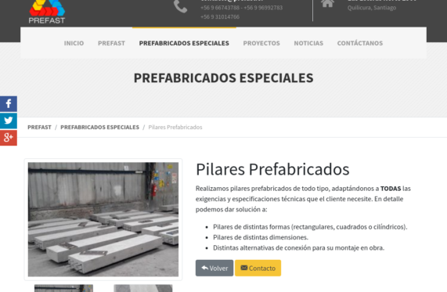447x292 pixels.
Task: Open the PREFAST menu item in the navigation bar
Action: coord(111,43)
